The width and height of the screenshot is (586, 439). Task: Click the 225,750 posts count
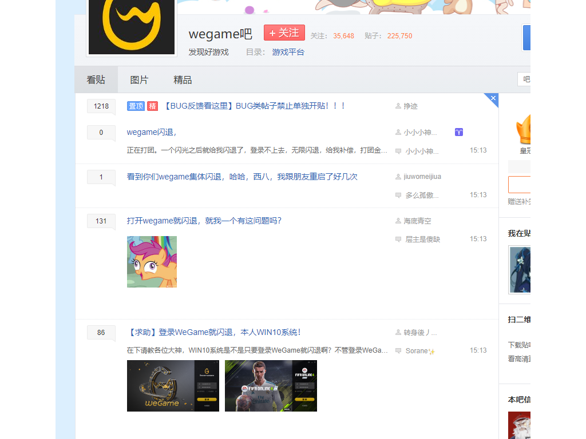(x=399, y=36)
